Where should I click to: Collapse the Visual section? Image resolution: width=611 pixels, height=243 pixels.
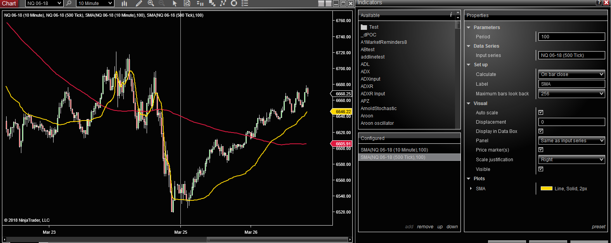point(469,103)
